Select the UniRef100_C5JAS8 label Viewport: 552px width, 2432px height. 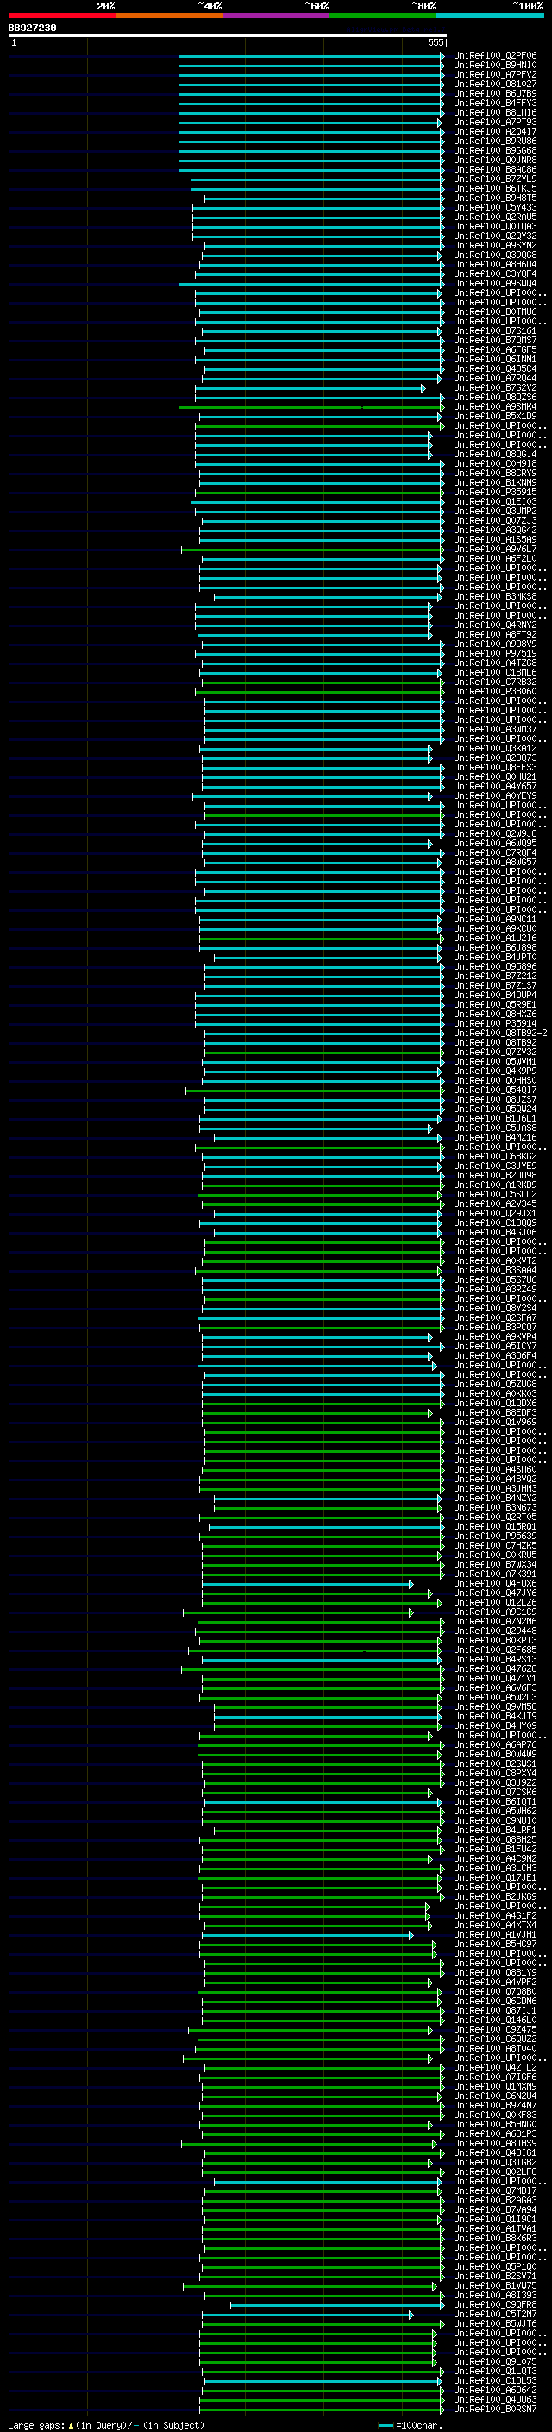[x=494, y=1128]
